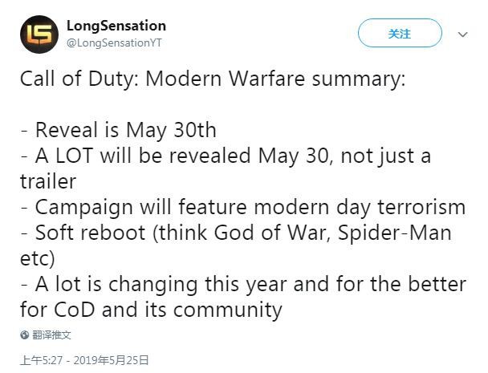Click the 翻译推文 translate tweet link

click(52, 334)
